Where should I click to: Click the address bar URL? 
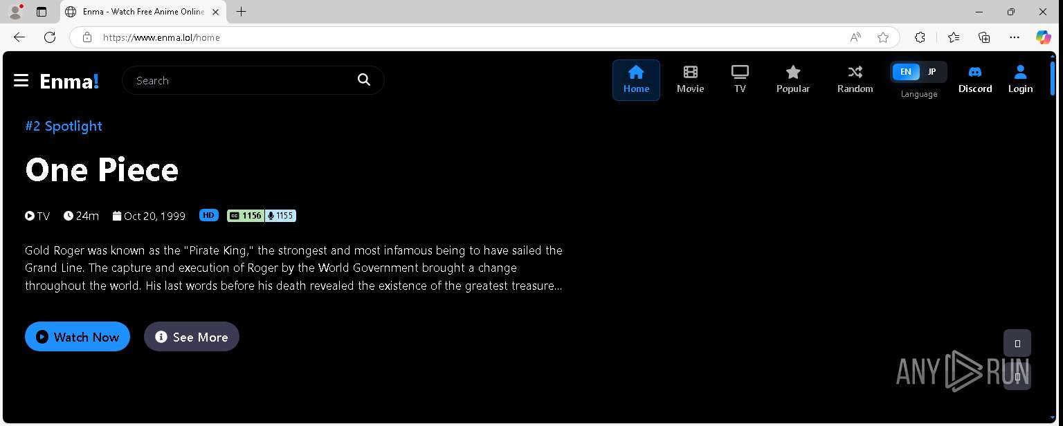[x=161, y=37]
